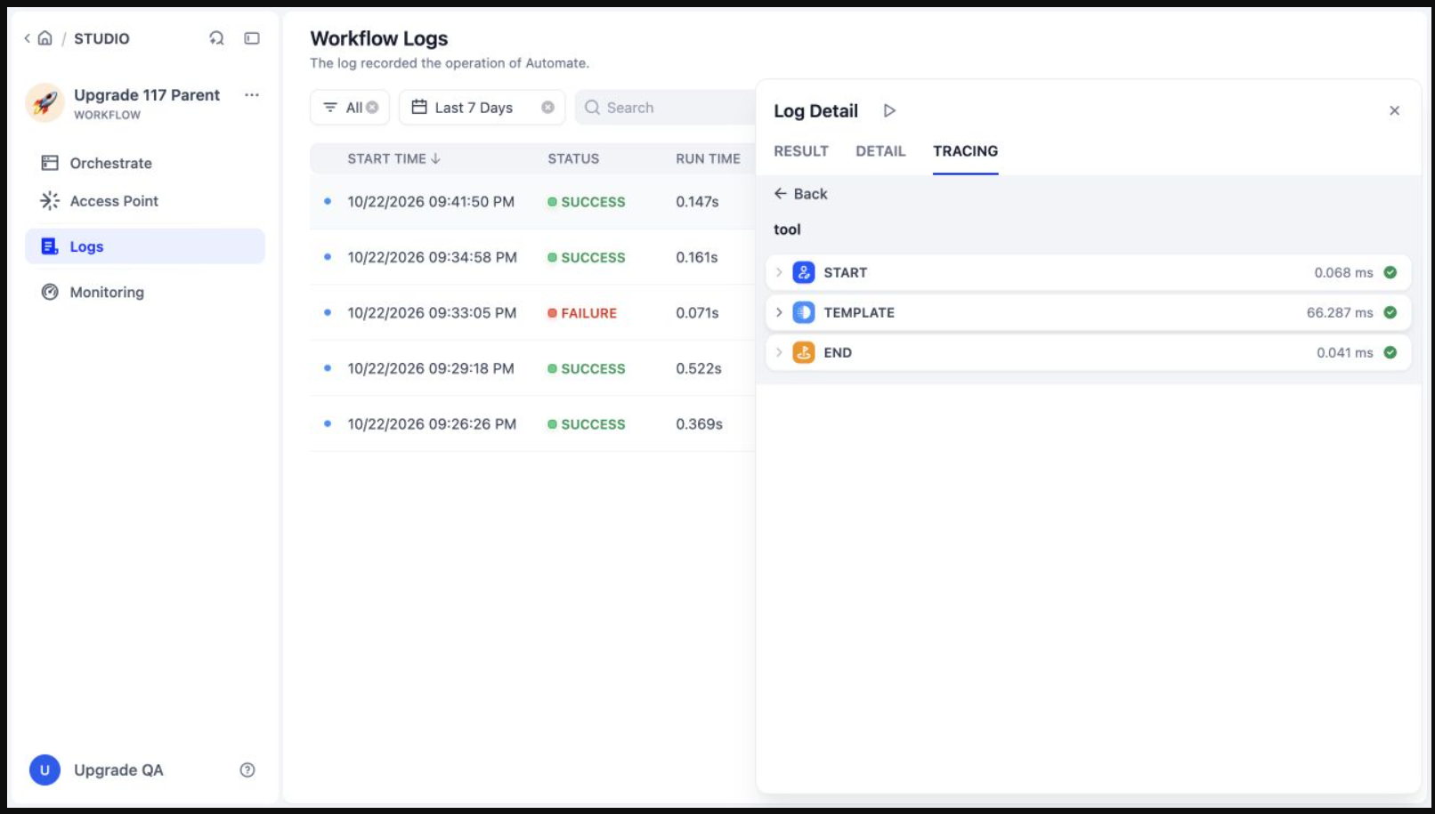Expand the START trace row chevron
Image resolution: width=1435 pixels, height=814 pixels.
click(x=779, y=272)
